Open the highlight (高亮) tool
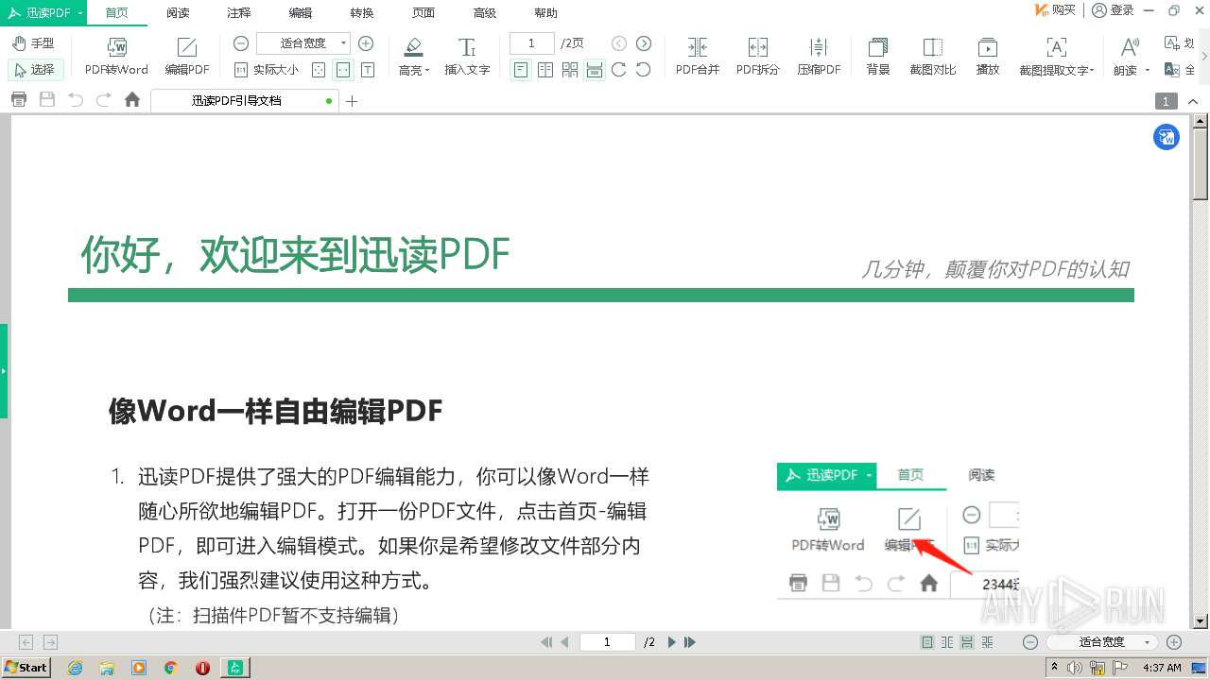Viewport: 1210px width, 680px height. pyautogui.click(x=413, y=57)
